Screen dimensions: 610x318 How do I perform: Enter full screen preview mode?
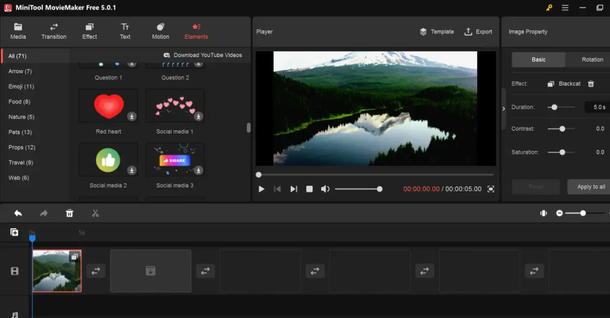click(491, 189)
